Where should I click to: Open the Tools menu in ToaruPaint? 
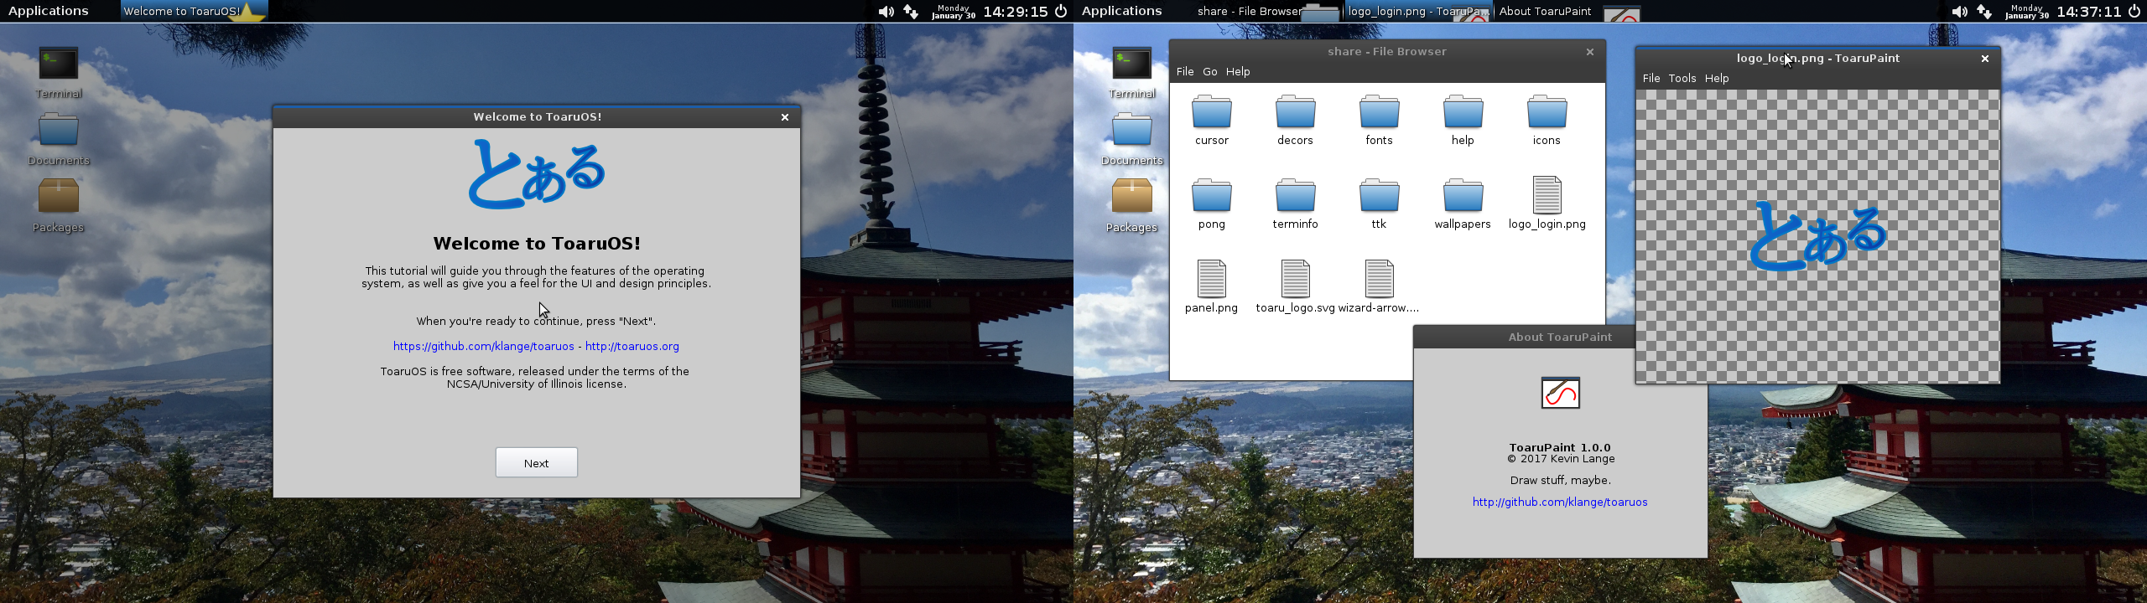(1682, 78)
